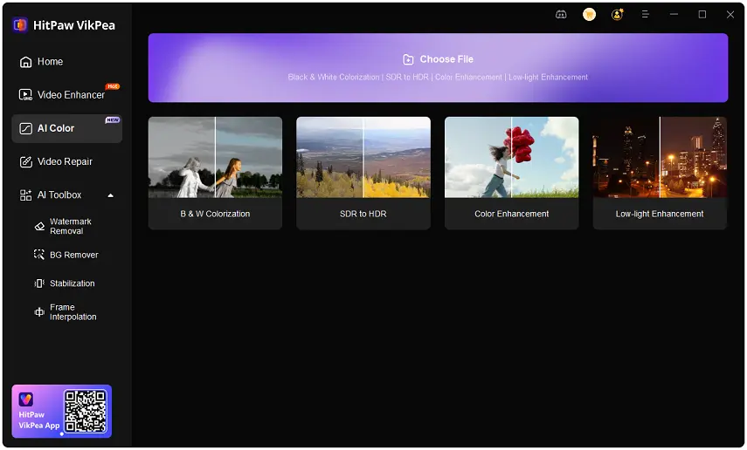Screen dimensions: 747x450
Task: Select the Color Enhancement preview thumbnail
Action: (512, 158)
